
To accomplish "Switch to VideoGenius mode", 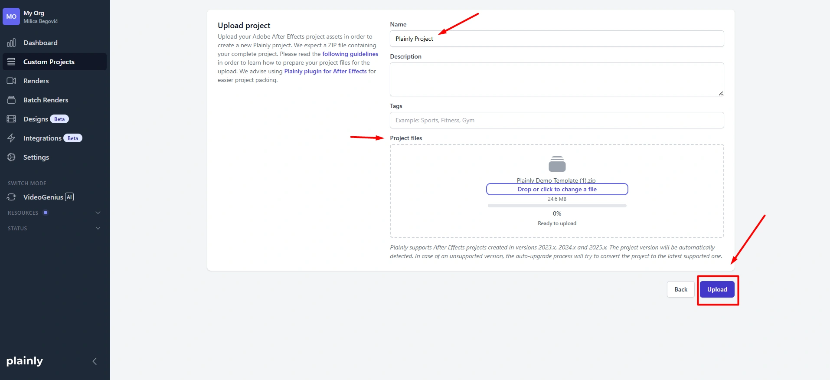I will coord(55,197).
